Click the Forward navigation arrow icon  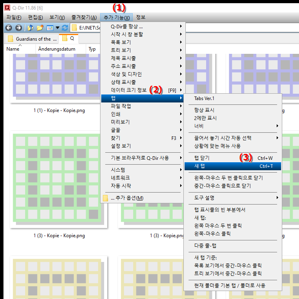pyautogui.click(x=18, y=28)
